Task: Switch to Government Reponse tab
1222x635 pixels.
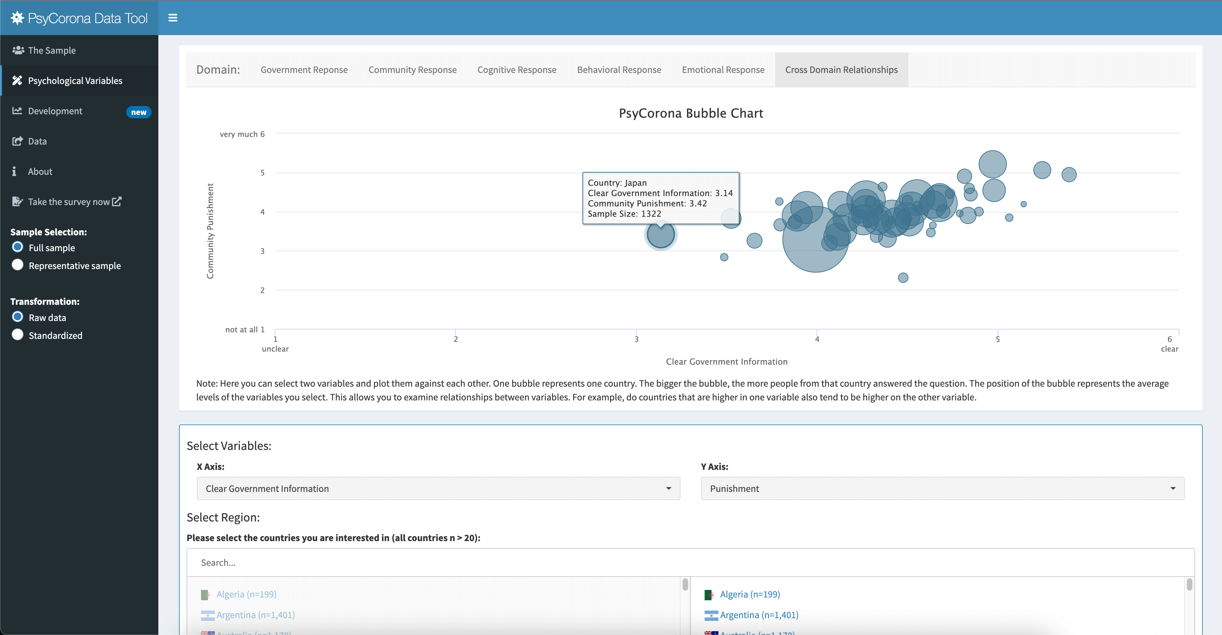Action: click(x=304, y=69)
